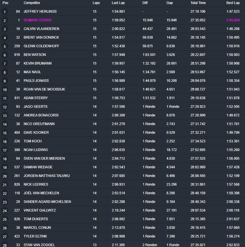This screenshot has height=247, width=245.
Task: Select highlighted competitor Romain Febvre
Action: pos(37,20)
